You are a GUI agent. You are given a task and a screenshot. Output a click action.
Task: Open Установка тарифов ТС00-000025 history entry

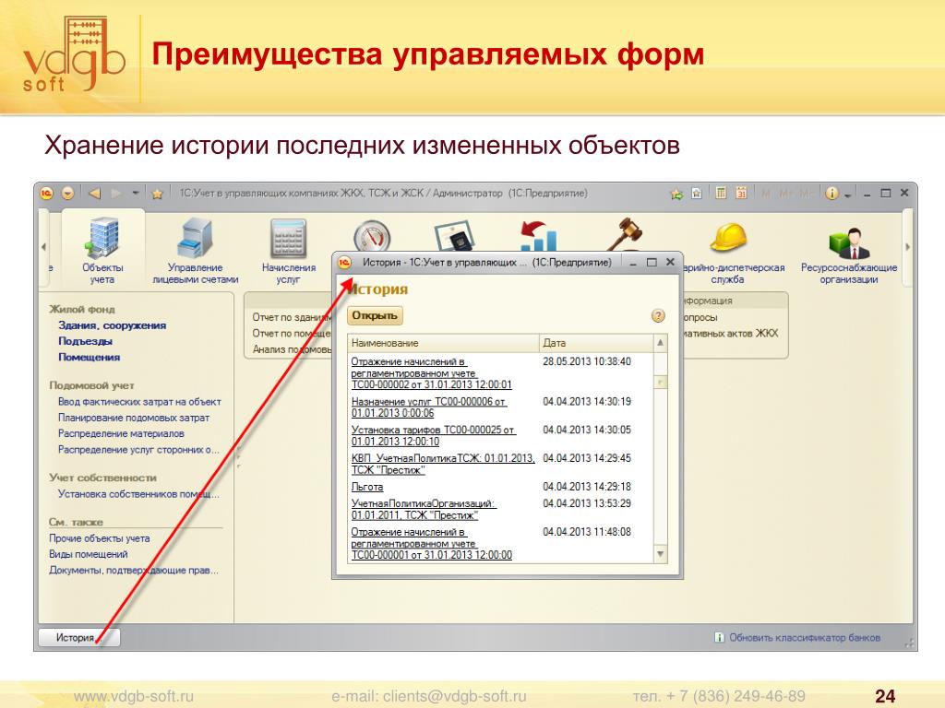434,436
